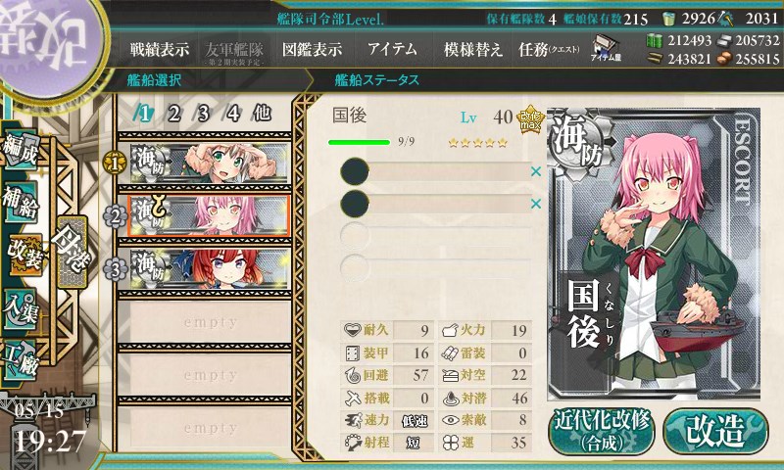
Task: Open the 補給 resupply sidebar icon
Action: (21, 202)
